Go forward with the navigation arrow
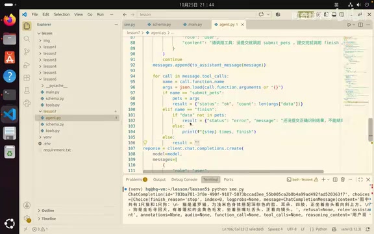The image size is (374, 234). tap(132, 14)
